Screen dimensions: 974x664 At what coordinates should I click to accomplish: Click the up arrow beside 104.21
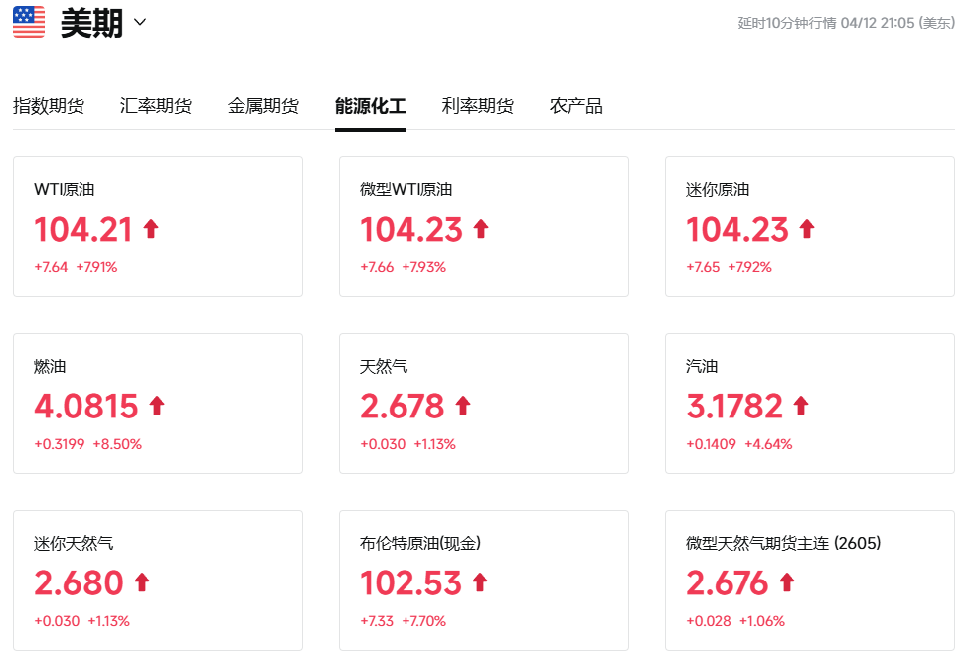coord(151,229)
